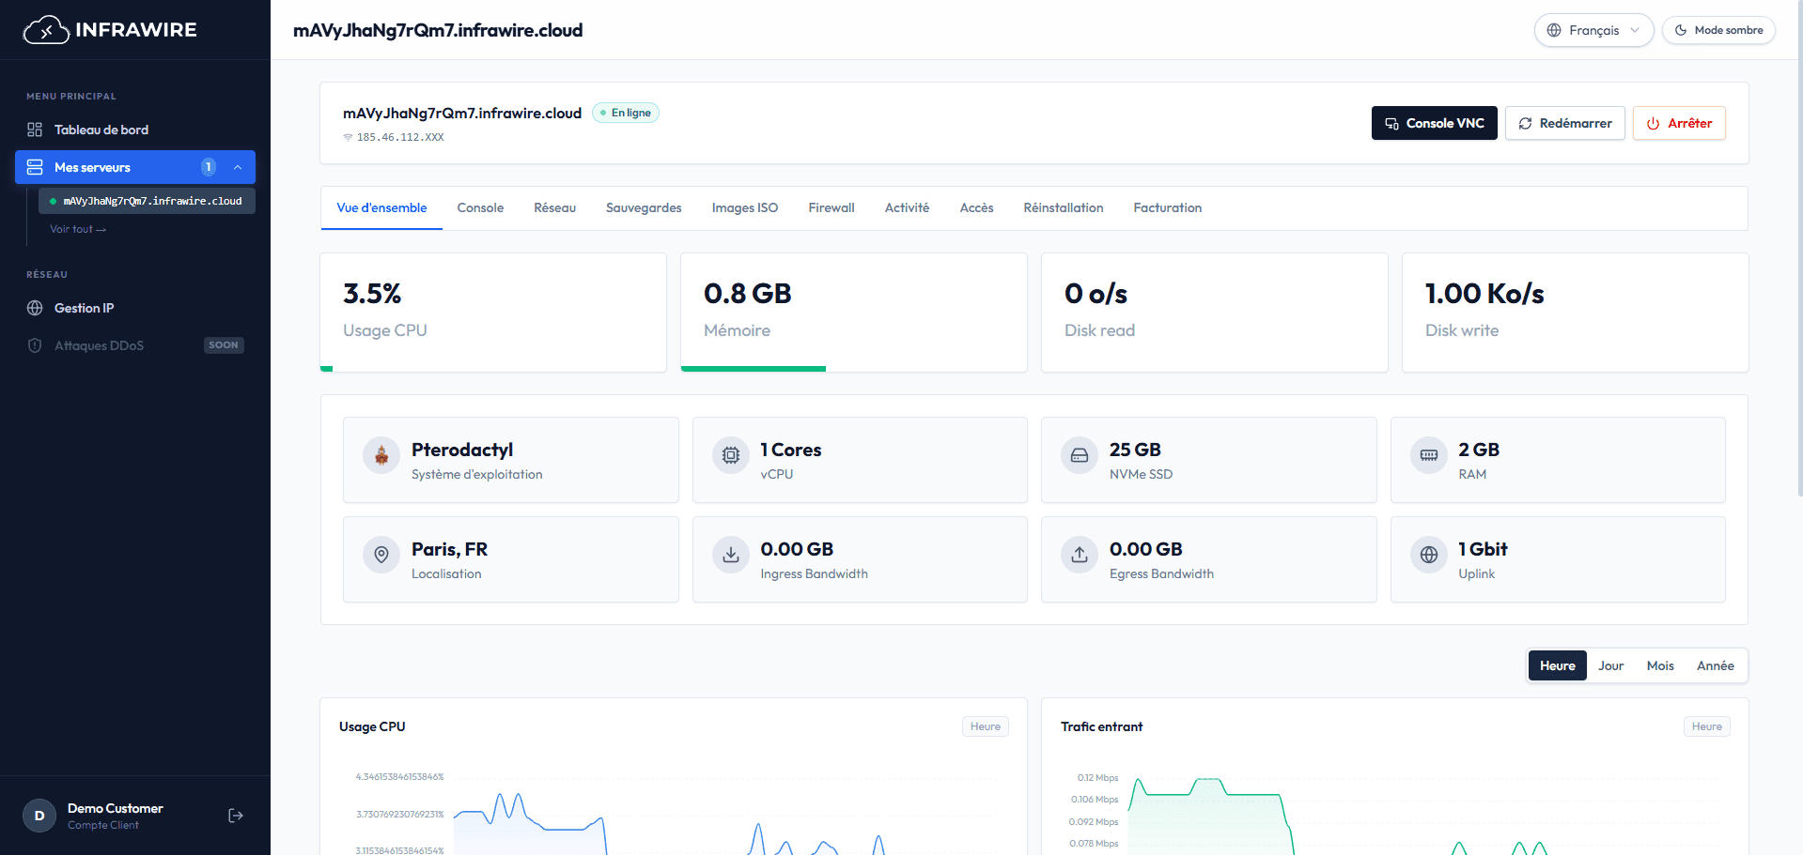Switch to the Sauvegardes tab

[x=644, y=207]
